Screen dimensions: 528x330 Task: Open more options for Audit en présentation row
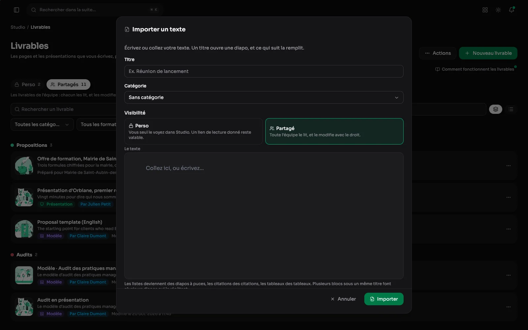point(509,307)
